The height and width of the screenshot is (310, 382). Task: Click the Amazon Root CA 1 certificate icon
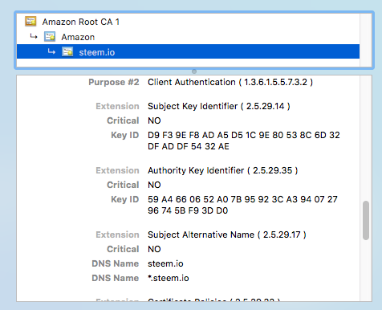coord(30,21)
